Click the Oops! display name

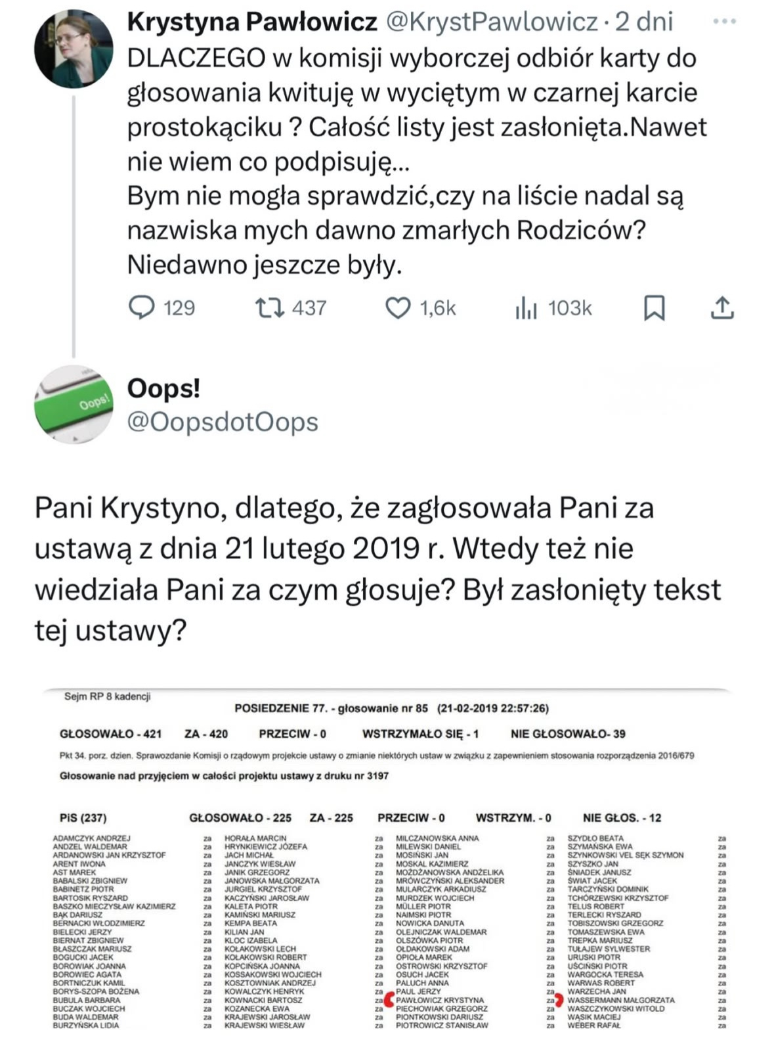(x=163, y=388)
